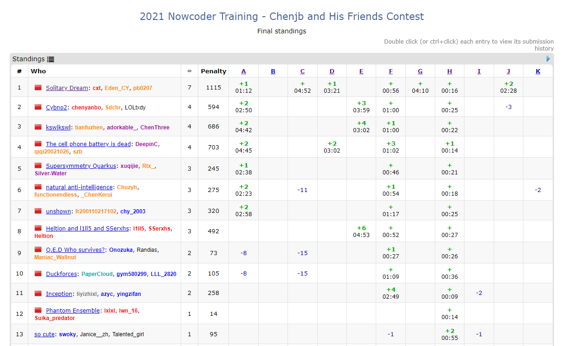Click the flag icon next to Duckforces
Viewport: 568px width, 346px height.
click(x=38, y=274)
